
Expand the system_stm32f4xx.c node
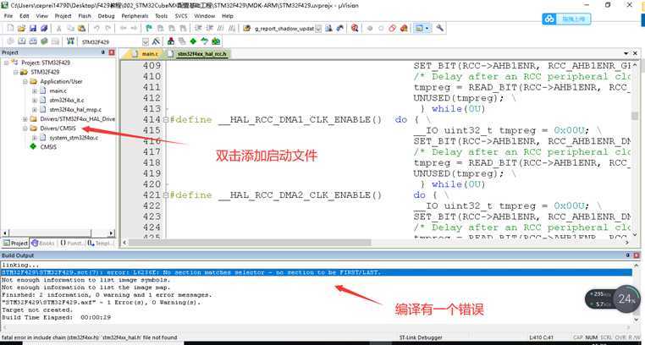coord(35,138)
